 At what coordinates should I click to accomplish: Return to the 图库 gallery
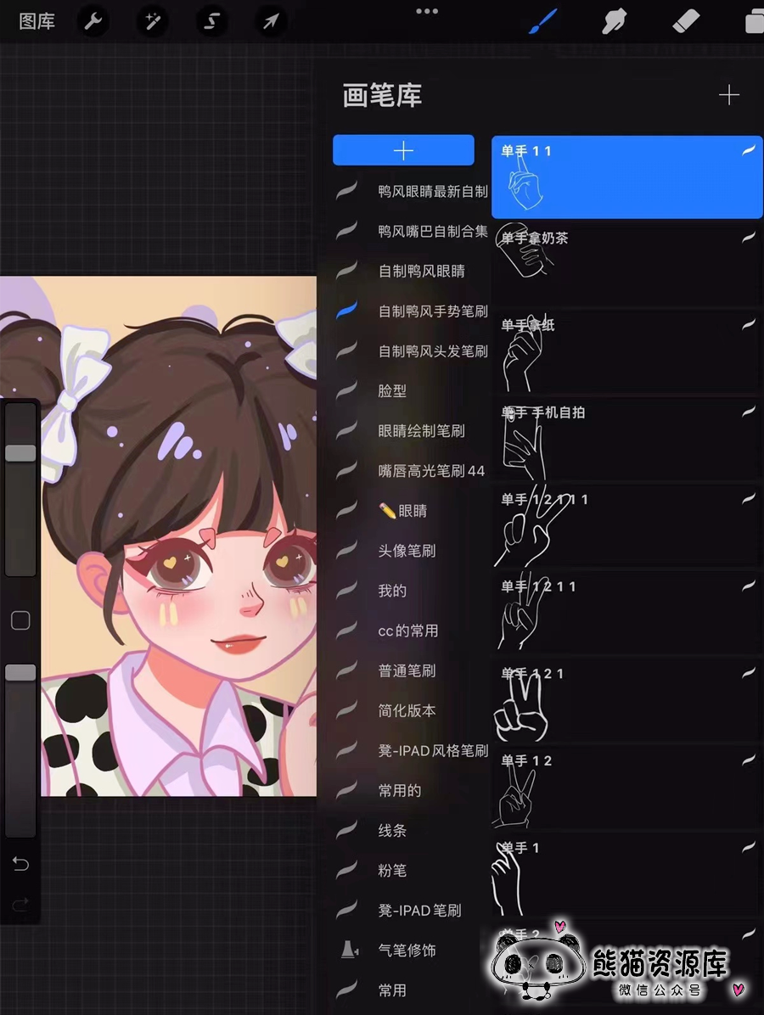point(36,21)
